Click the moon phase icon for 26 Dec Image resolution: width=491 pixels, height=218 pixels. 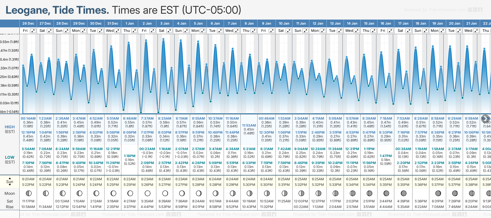coord(28,193)
